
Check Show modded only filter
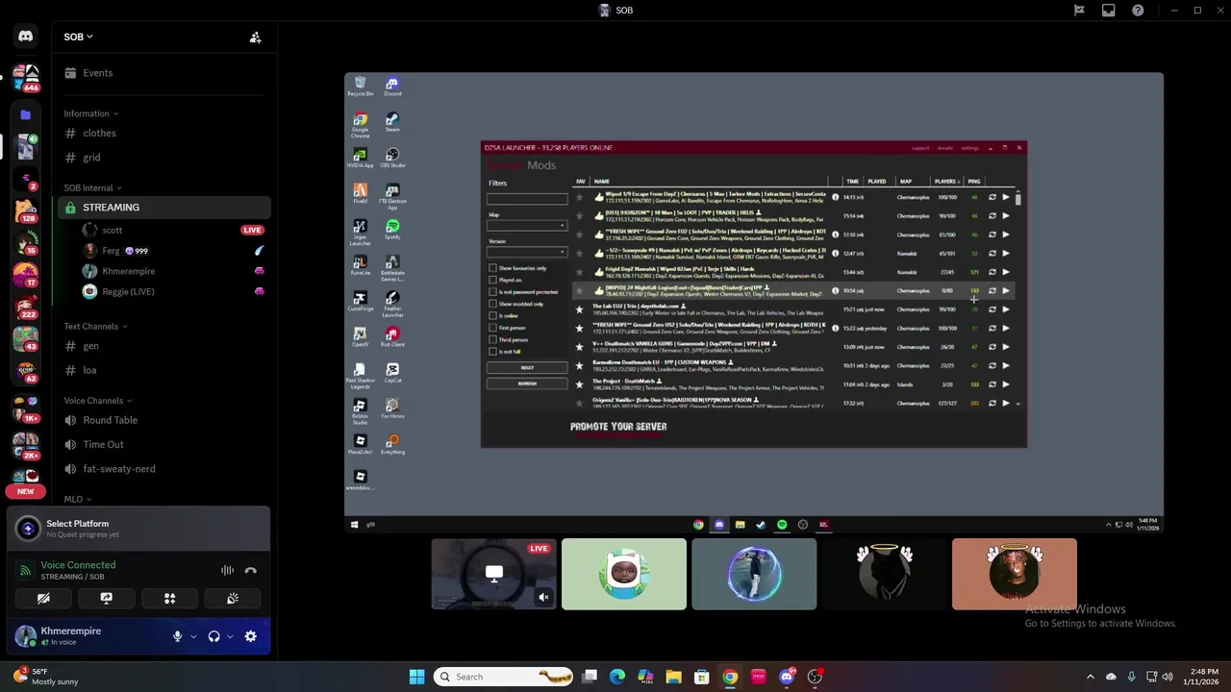492,304
